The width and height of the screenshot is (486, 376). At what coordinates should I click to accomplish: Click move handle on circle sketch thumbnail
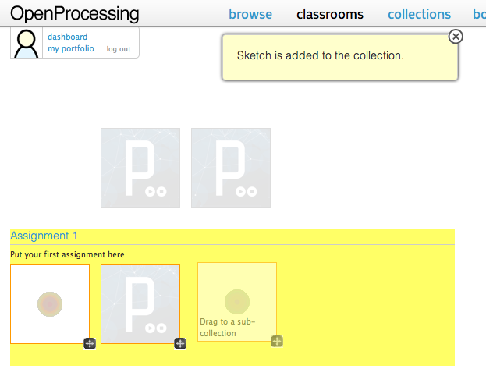pos(90,343)
